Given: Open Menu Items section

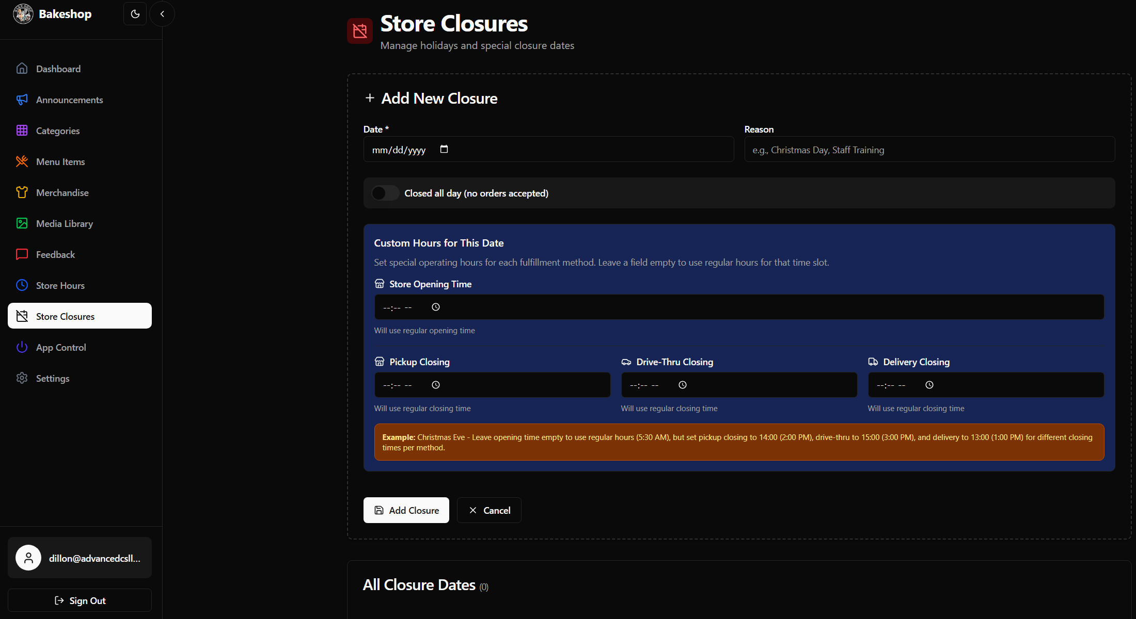Looking at the screenshot, I should pyautogui.click(x=80, y=161).
